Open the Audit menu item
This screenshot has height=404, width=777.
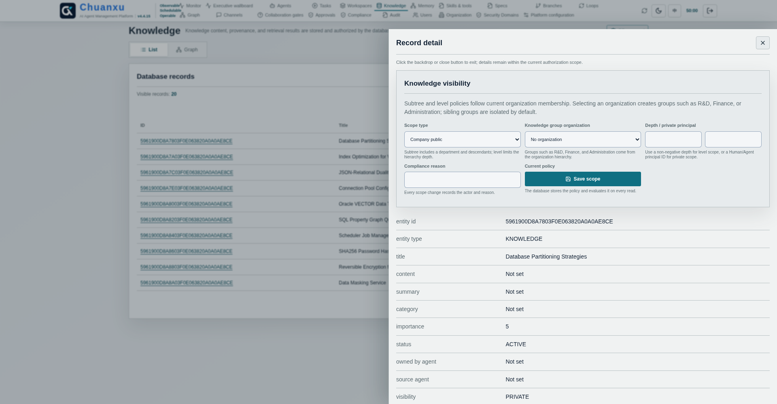391,15
